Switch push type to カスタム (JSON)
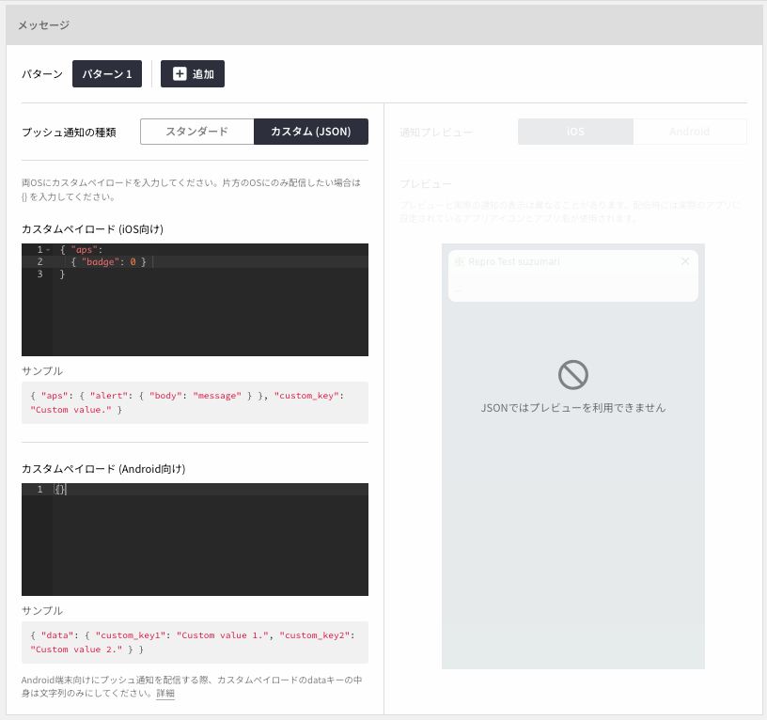The image size is (767, 720). pyautogui.click(x=311, y=132)
